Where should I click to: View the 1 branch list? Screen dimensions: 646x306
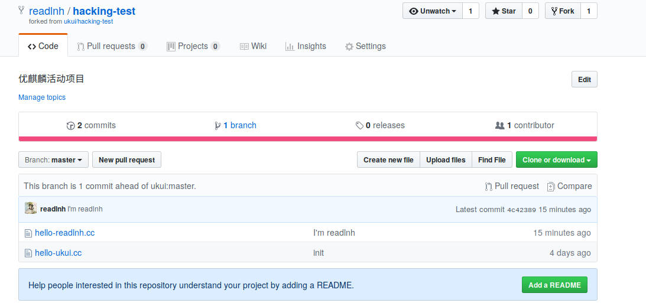(235, 125)
